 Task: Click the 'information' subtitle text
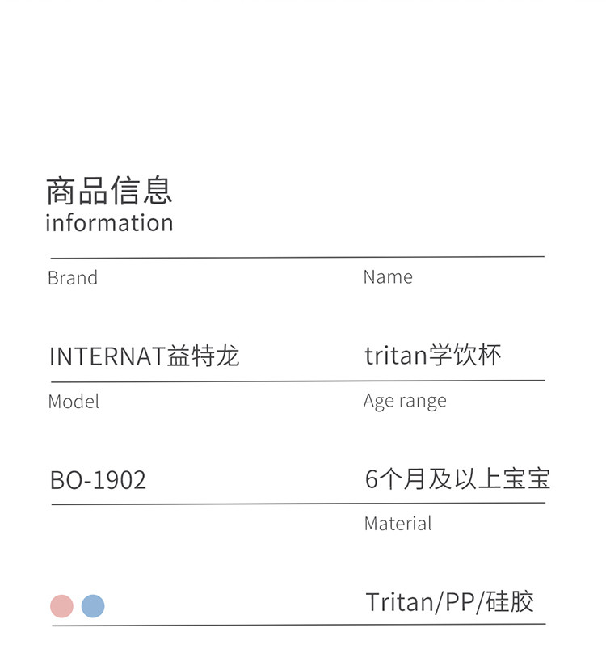(109, 223)
